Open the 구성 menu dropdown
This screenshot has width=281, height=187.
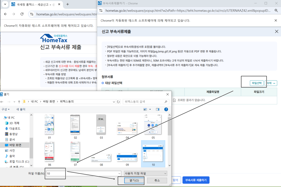coord(5,109)
